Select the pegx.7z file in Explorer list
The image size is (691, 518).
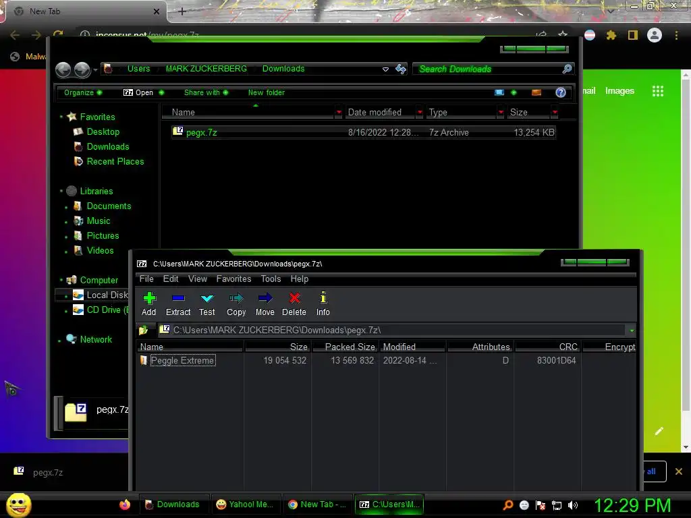click(364, 132)
